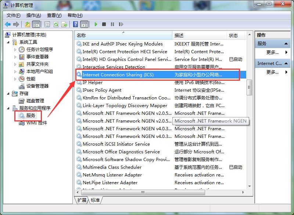This screenshot has width=294, height=215.
Task: Click the Properties toolbar icon
Action: tap(47, 24)
